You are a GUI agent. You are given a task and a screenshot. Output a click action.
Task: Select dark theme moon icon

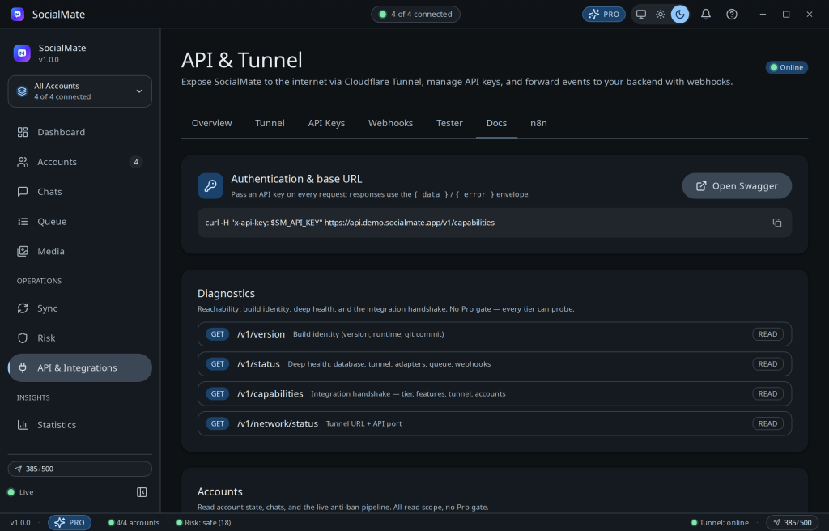pyautogui.click(x=680, y=15)
